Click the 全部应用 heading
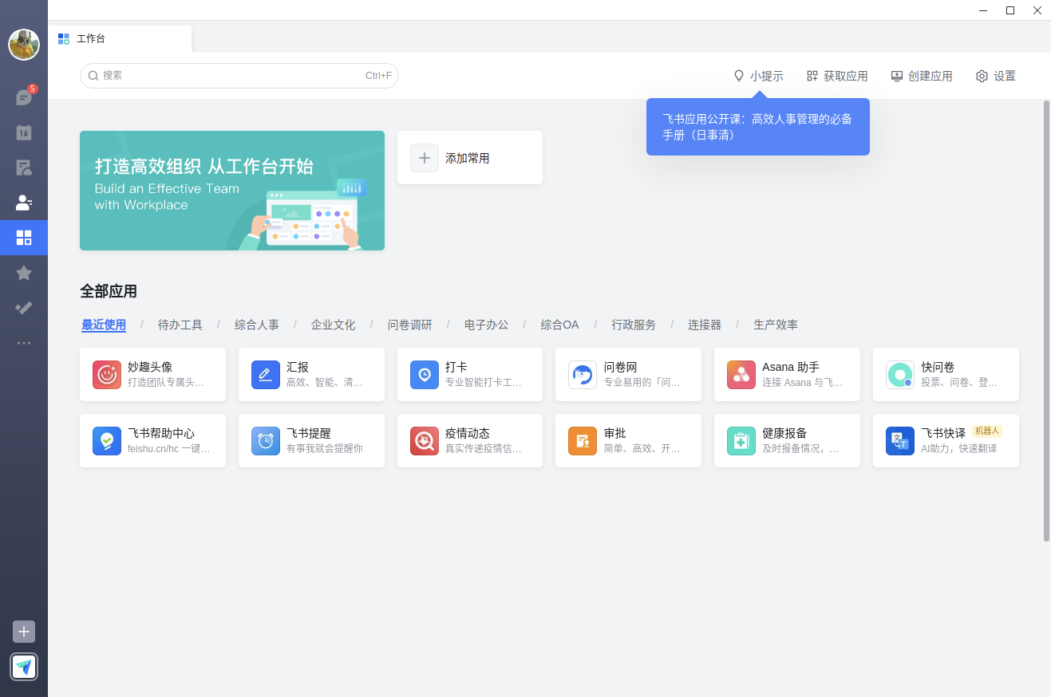 [109, 291]
